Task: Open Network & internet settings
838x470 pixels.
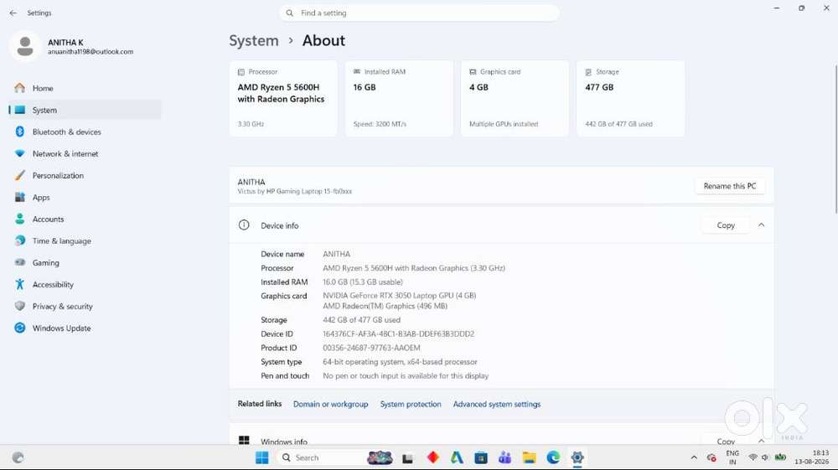Action: [85, 154]
